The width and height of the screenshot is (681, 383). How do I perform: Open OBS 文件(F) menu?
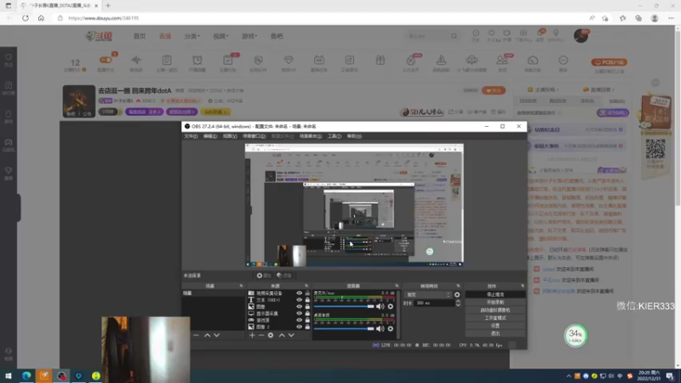[191, 136]
